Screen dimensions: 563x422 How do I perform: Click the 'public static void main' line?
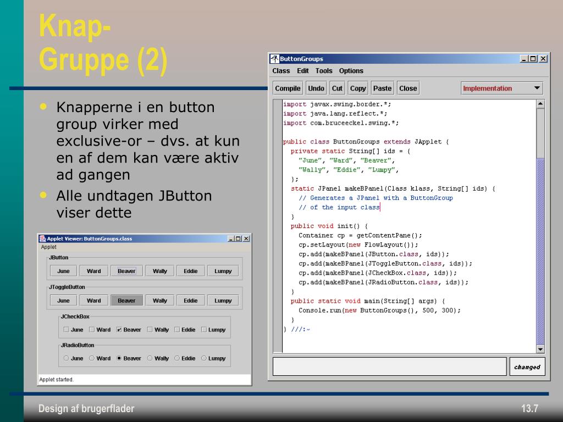coord(368,301)
